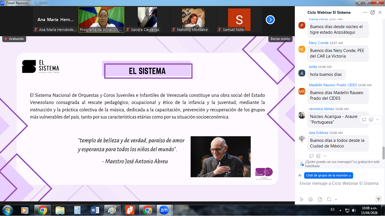Screen dimensions: 385x216
Task: Click sender name Madelín Rauseo Prado CIDES
Action: [x=333, y=85]
